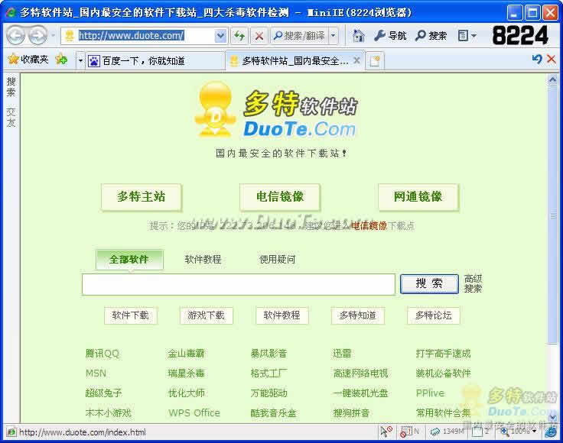Open the 暴风影音 link

269,354
